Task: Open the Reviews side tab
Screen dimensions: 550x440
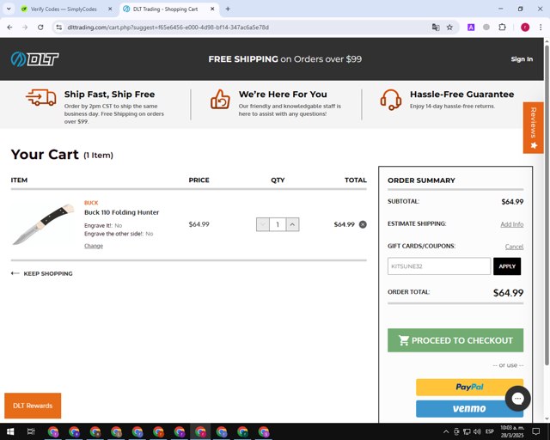Action: [x=533, y=128]
